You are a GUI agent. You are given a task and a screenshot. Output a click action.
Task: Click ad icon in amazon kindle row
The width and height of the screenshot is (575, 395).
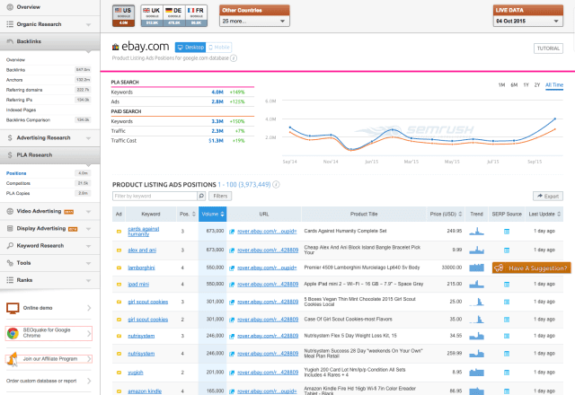pos(119,391)
